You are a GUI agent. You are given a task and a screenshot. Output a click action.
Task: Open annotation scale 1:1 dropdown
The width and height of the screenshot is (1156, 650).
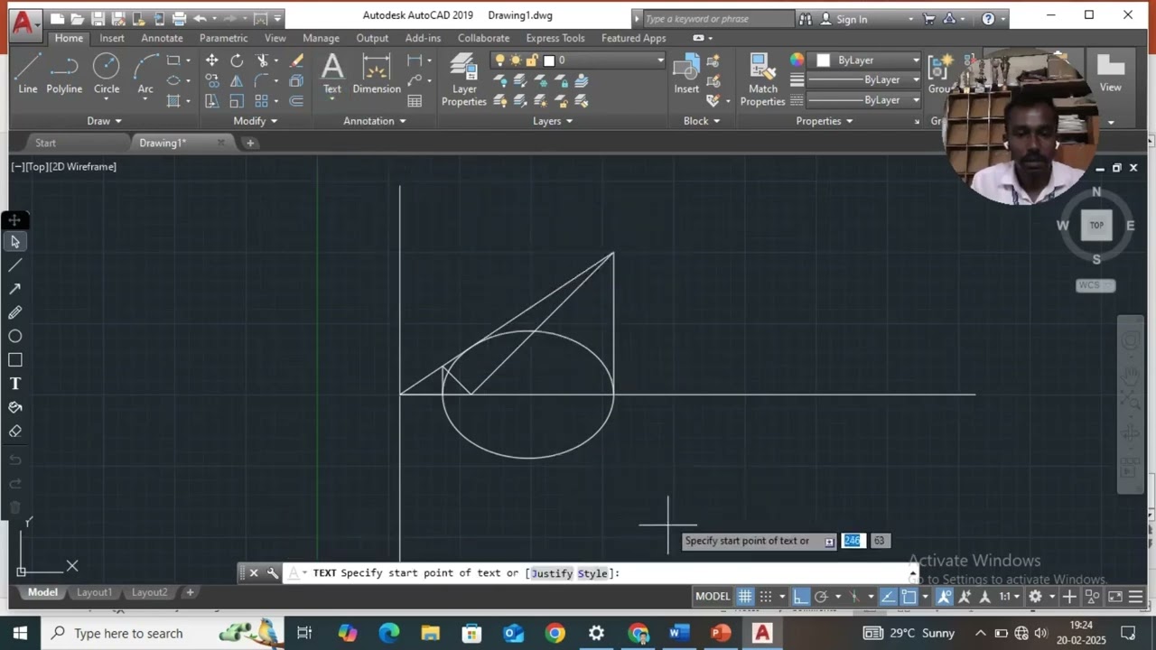pos(1009,596)
